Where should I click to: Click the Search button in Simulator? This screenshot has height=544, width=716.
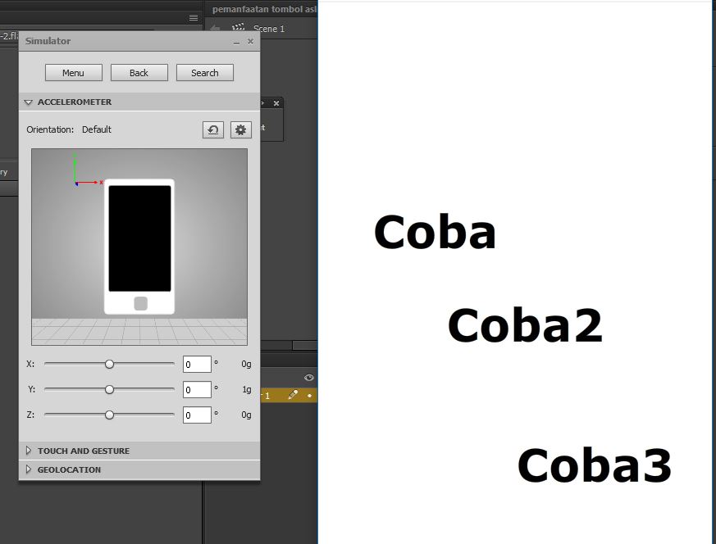205,72
